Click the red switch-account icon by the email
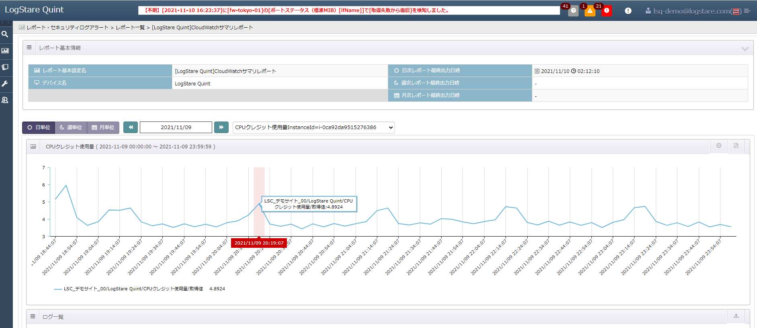The image size is (757, 328). point(736,12)
